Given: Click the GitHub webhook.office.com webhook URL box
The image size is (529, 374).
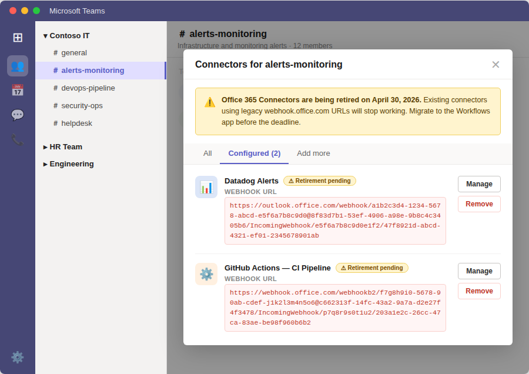Looking at the screenshot, I should [335, 308].
